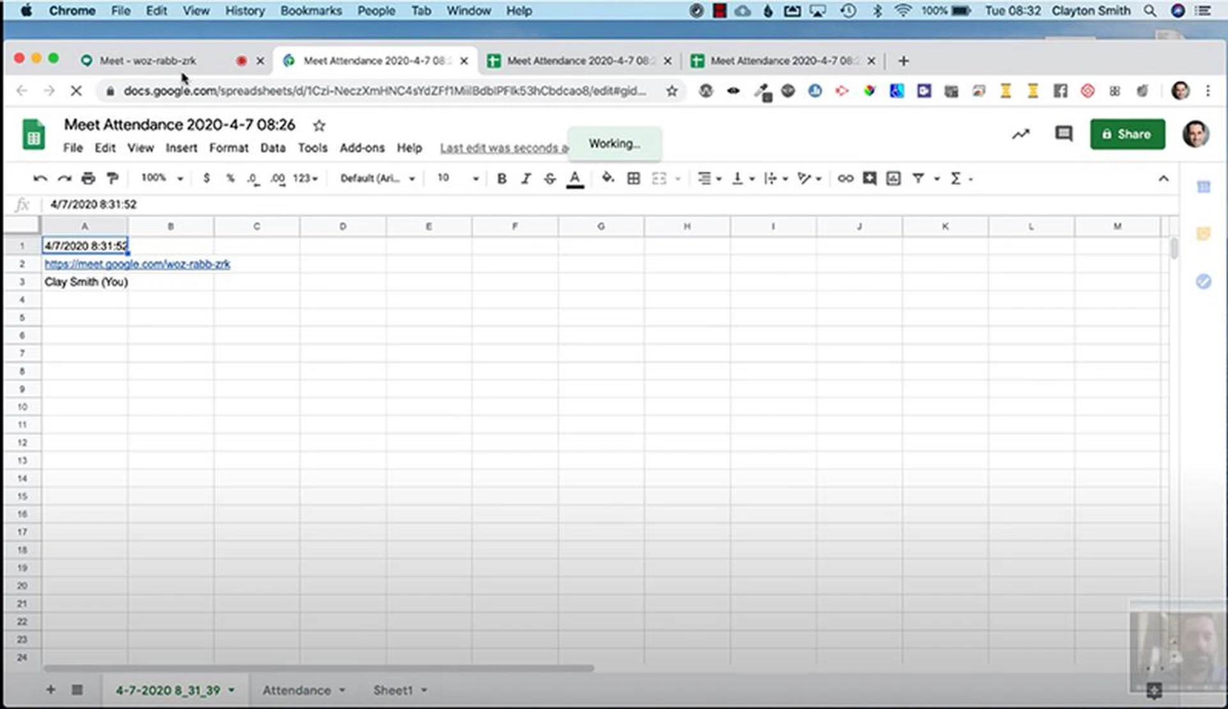Toggle italic formatting

(x=526, y=178)
